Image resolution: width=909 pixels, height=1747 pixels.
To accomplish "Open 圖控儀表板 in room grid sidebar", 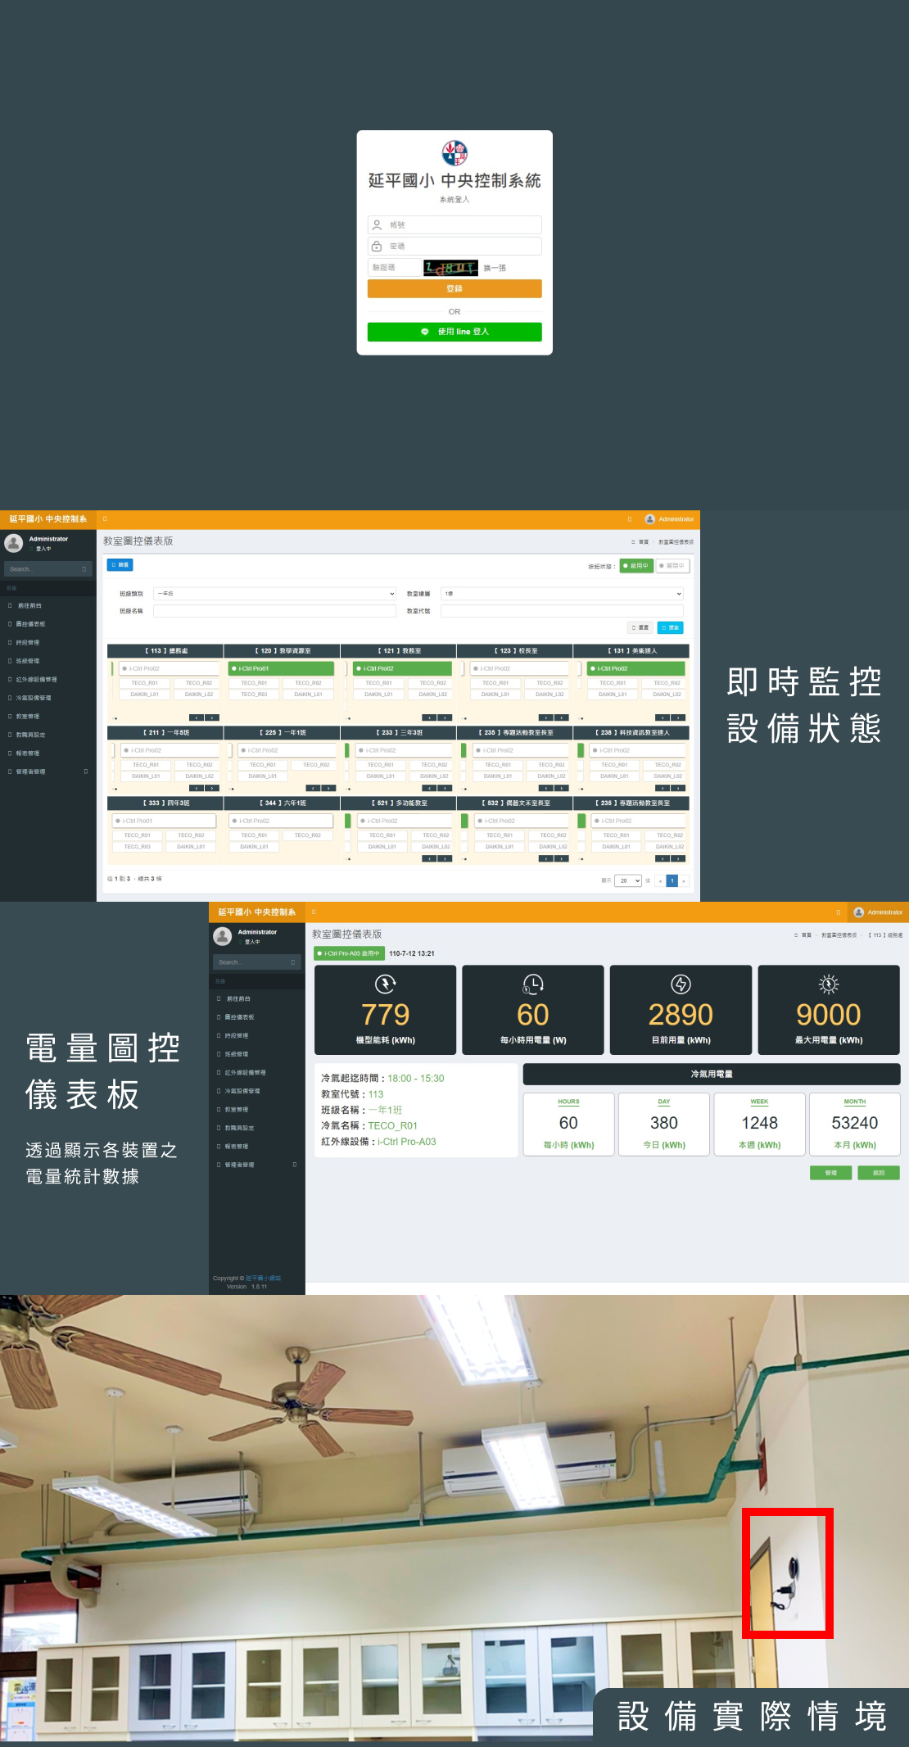I will (x=47, y=624).
